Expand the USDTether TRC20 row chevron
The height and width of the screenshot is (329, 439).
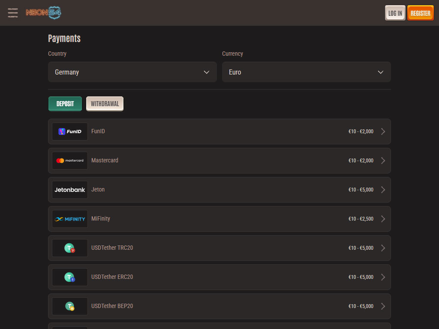point(383,248)
